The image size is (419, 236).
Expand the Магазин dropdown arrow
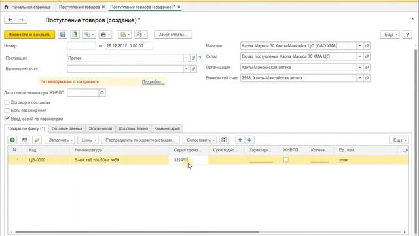click(x=360, y=46)
